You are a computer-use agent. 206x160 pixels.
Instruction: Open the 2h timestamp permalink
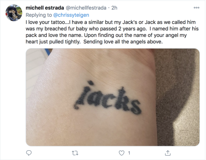point(114,8)
